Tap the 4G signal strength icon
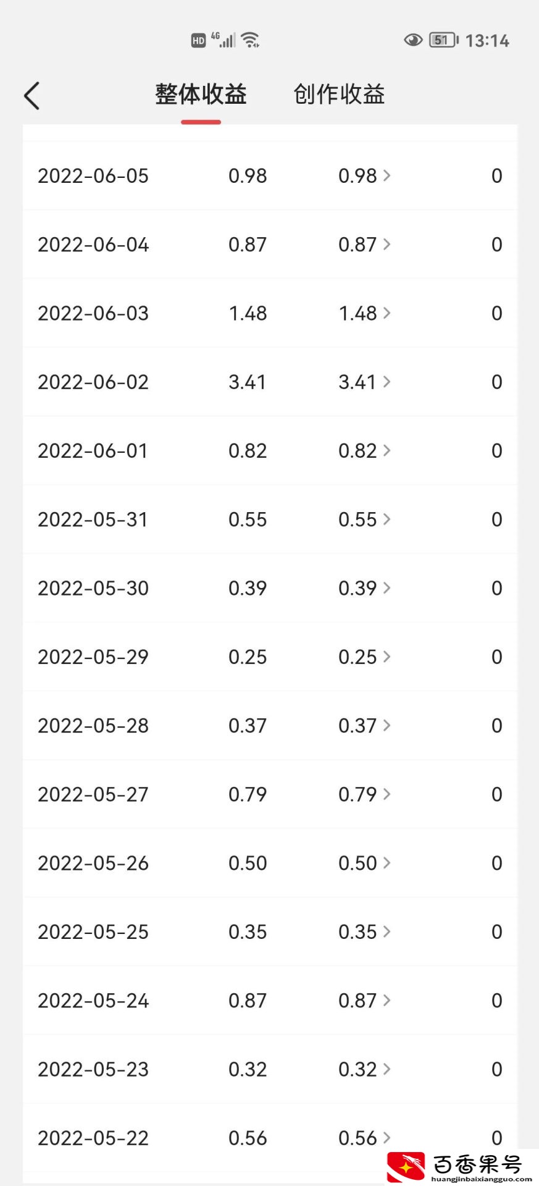 click(x=224, y=40)
